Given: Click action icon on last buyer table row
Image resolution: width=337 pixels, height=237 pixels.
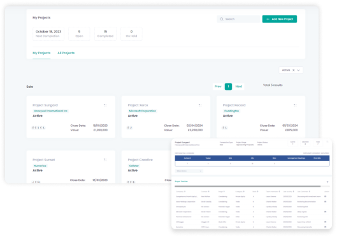Looking at the screenshot, I should (x=325, y=227).
